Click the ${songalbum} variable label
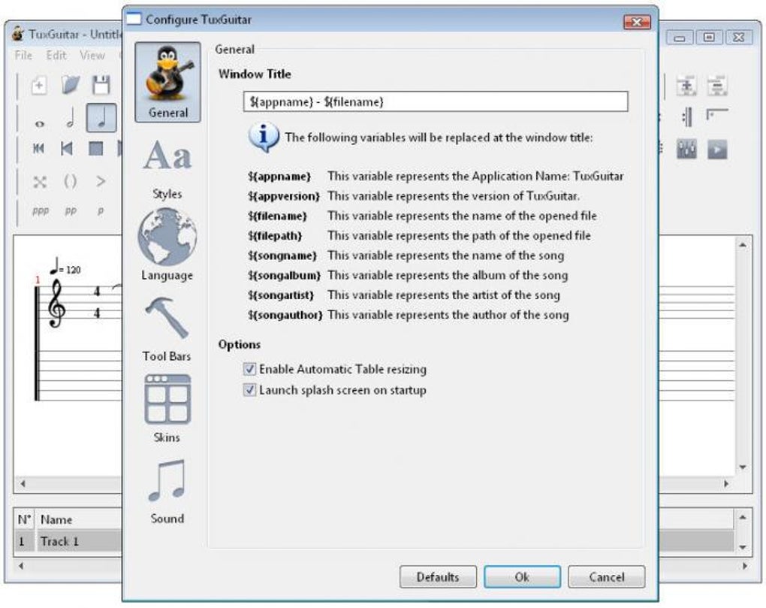Screen dimensions: 766x608 click(x=285, y=276)
